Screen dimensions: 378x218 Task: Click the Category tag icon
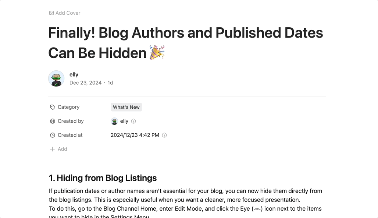(53, 107)
